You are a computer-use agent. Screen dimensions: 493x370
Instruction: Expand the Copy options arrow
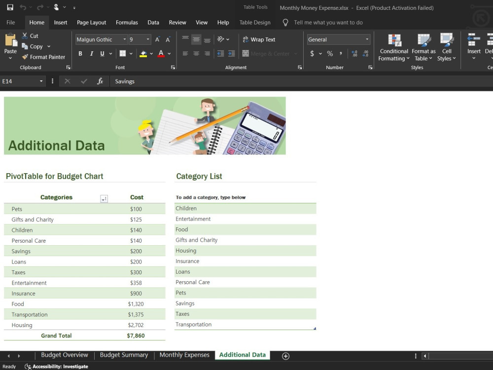click(x=49, y=46)
